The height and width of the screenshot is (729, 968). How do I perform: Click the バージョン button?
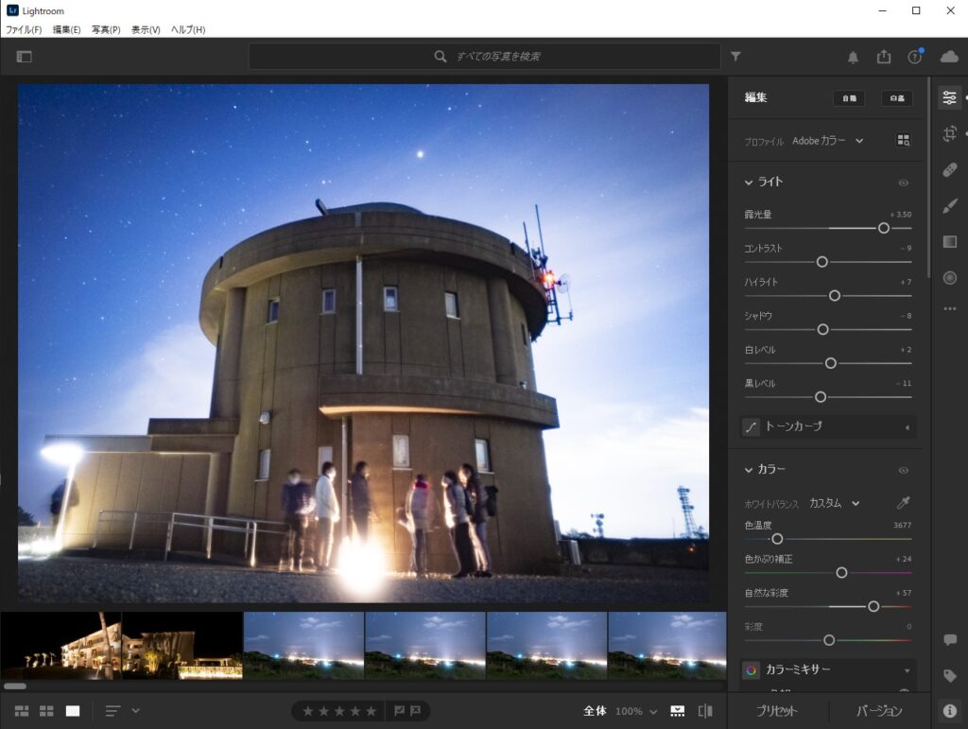tap(879, 711)
